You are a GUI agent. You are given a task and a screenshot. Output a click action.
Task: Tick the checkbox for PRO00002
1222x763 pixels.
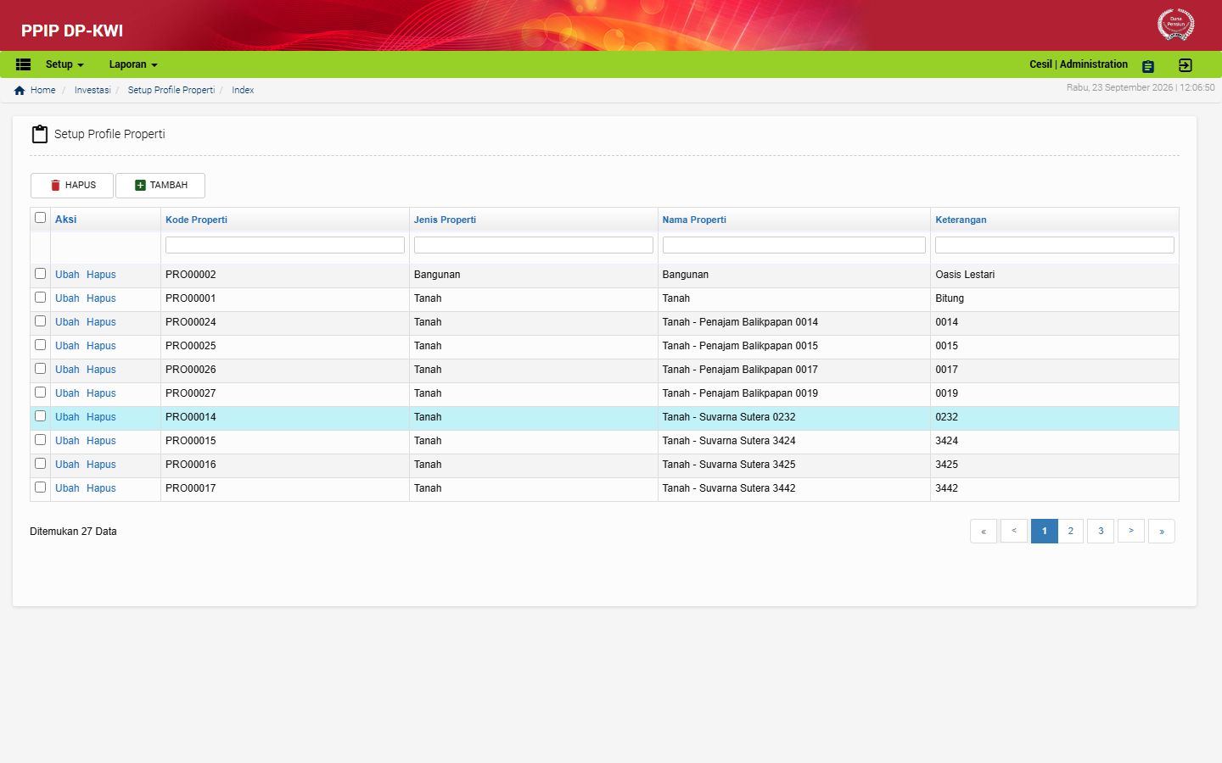[40, 274]
